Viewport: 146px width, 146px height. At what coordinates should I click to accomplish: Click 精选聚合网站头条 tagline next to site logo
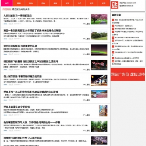tap(126, 6)
